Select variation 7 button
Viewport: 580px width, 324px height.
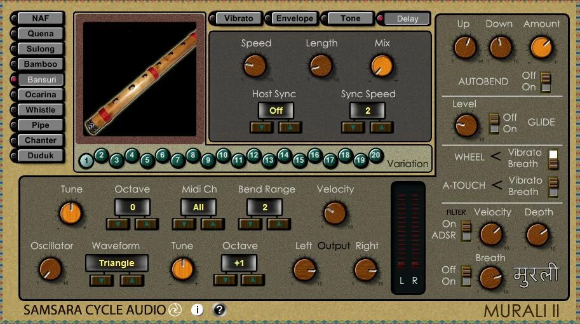(x=177, y=161)
